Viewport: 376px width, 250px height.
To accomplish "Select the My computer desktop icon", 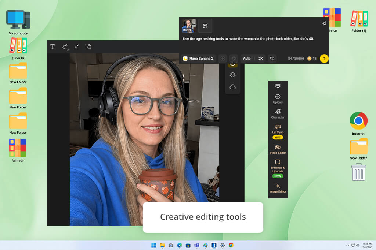I will pyautogui.click(x=18, y=23).
